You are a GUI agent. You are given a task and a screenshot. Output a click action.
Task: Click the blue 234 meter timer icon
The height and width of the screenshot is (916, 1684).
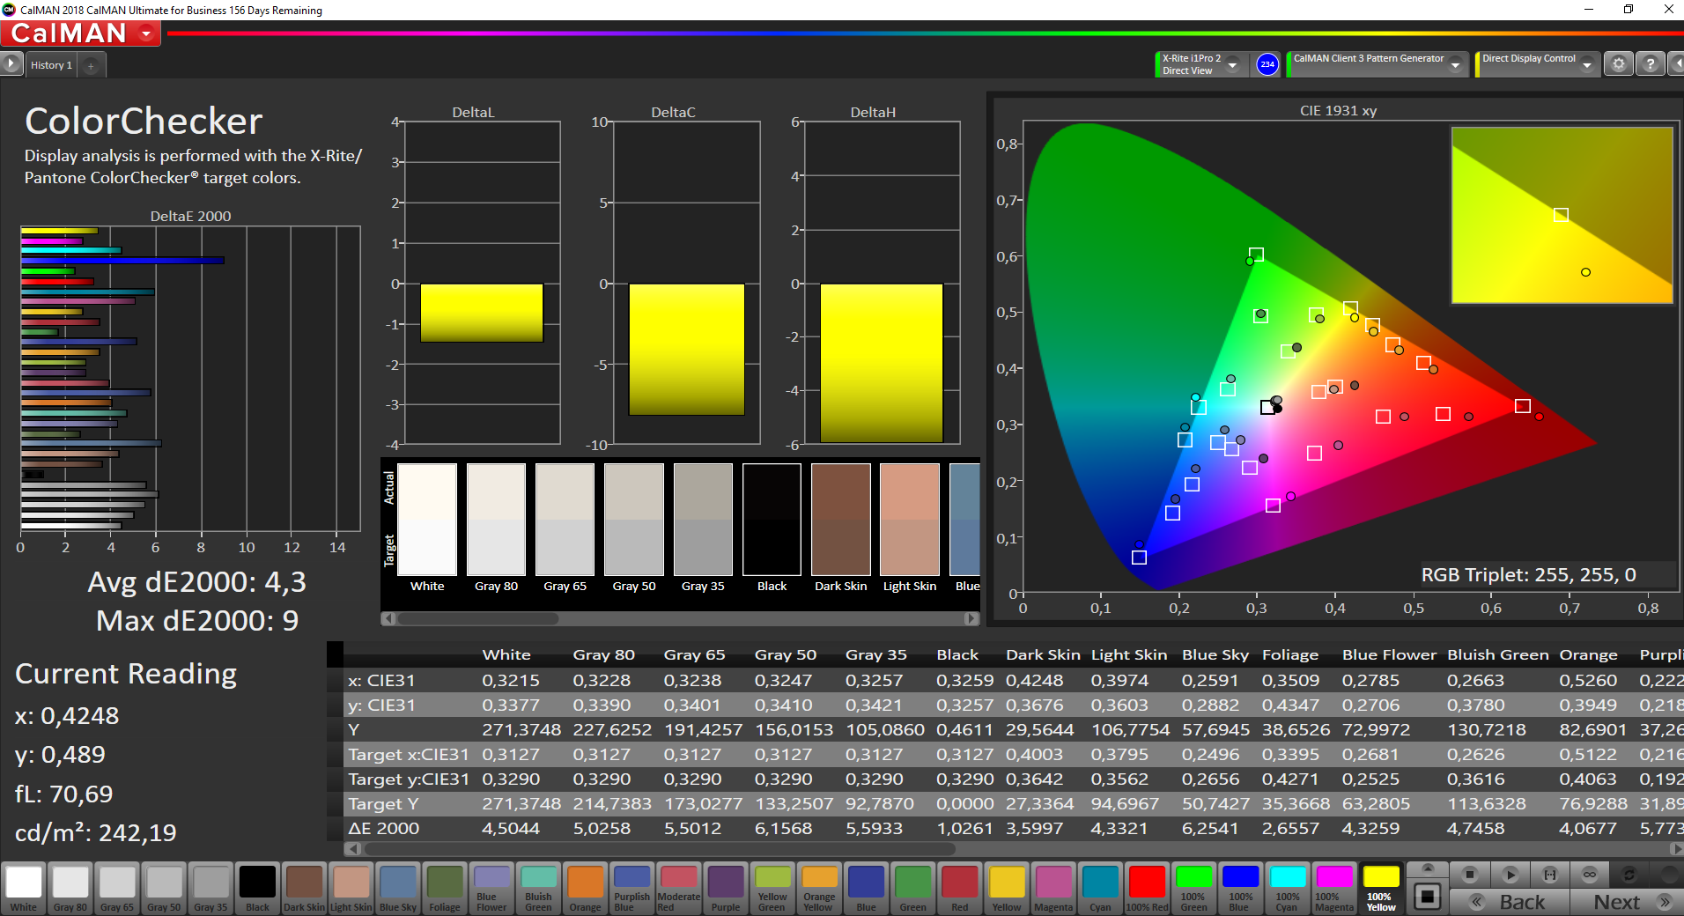pyautogui.click(x=1267, y=64)
